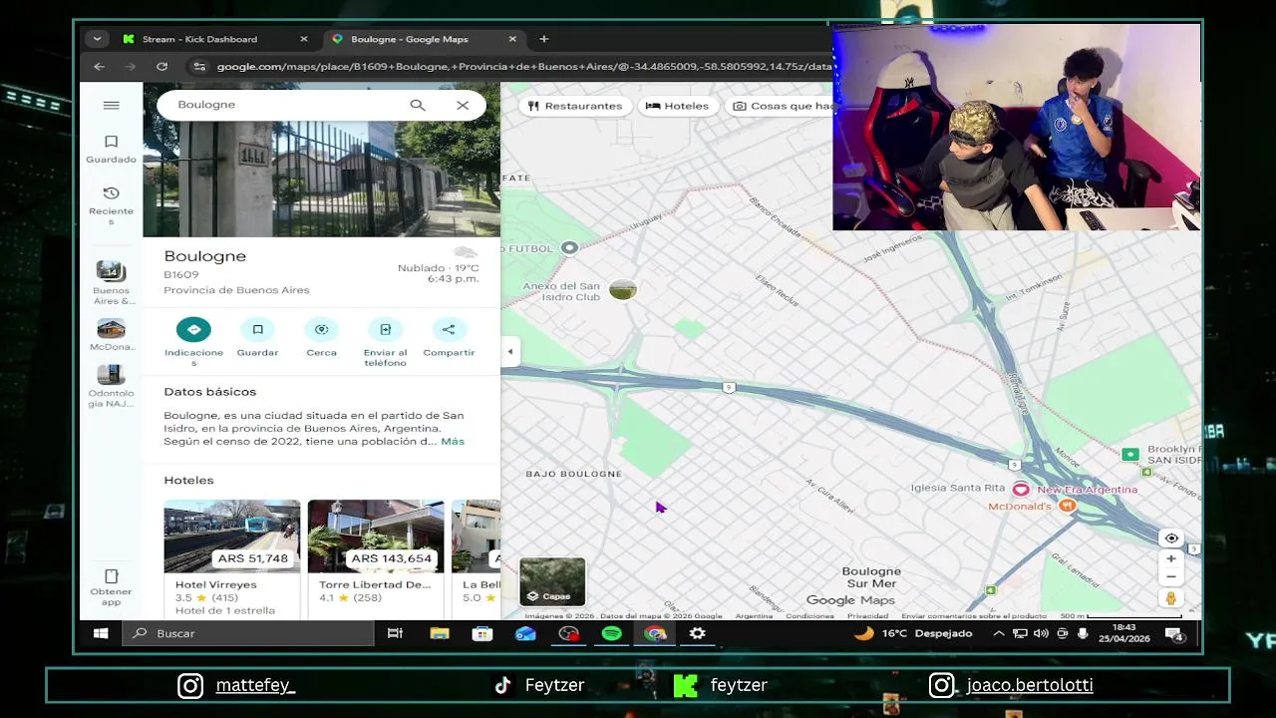Click the Obtener app phone icon

[x=112, y=576]
